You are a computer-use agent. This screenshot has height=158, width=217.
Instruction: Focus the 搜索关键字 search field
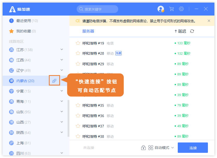97,9
